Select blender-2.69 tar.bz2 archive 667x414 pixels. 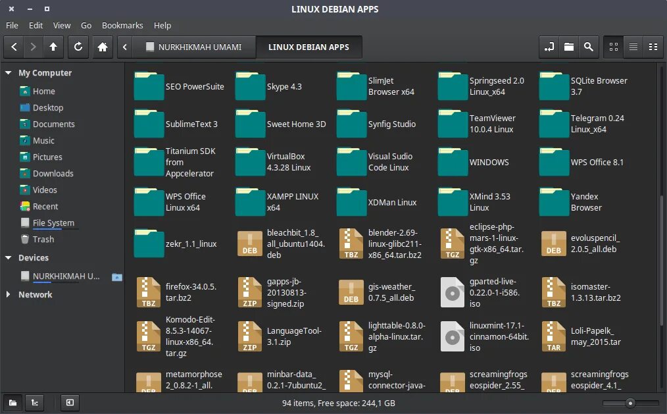[380, 244]
